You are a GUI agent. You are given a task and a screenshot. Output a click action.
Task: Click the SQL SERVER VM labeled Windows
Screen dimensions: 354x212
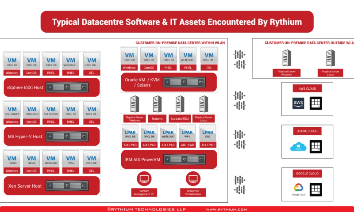click(x=12, y=110)
